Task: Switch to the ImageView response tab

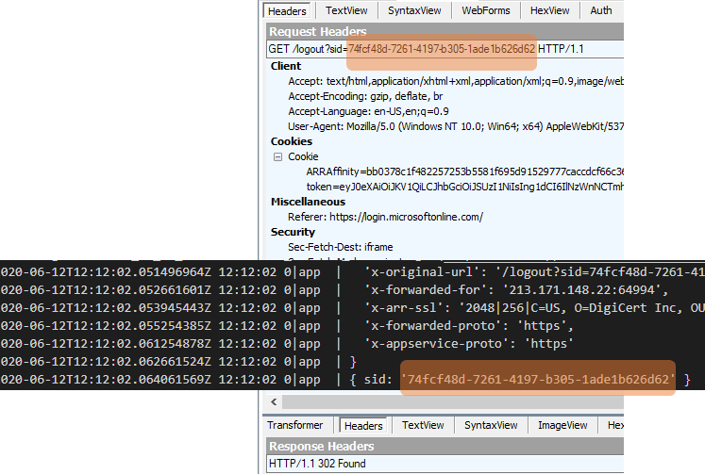Action: point(562,426)
